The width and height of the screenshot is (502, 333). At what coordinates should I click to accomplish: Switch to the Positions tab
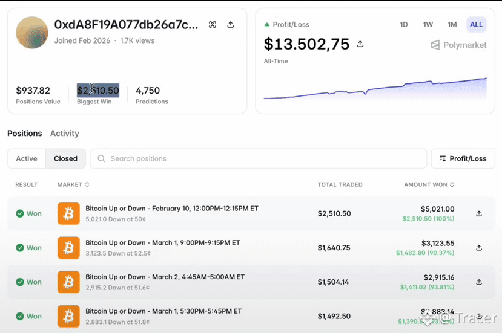25,134
